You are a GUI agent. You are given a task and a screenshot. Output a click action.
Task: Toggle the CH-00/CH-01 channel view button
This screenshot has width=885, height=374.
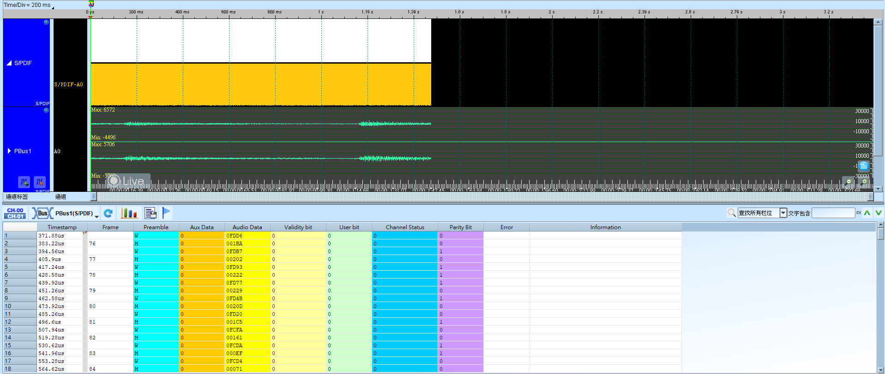[x=15, y=213]
